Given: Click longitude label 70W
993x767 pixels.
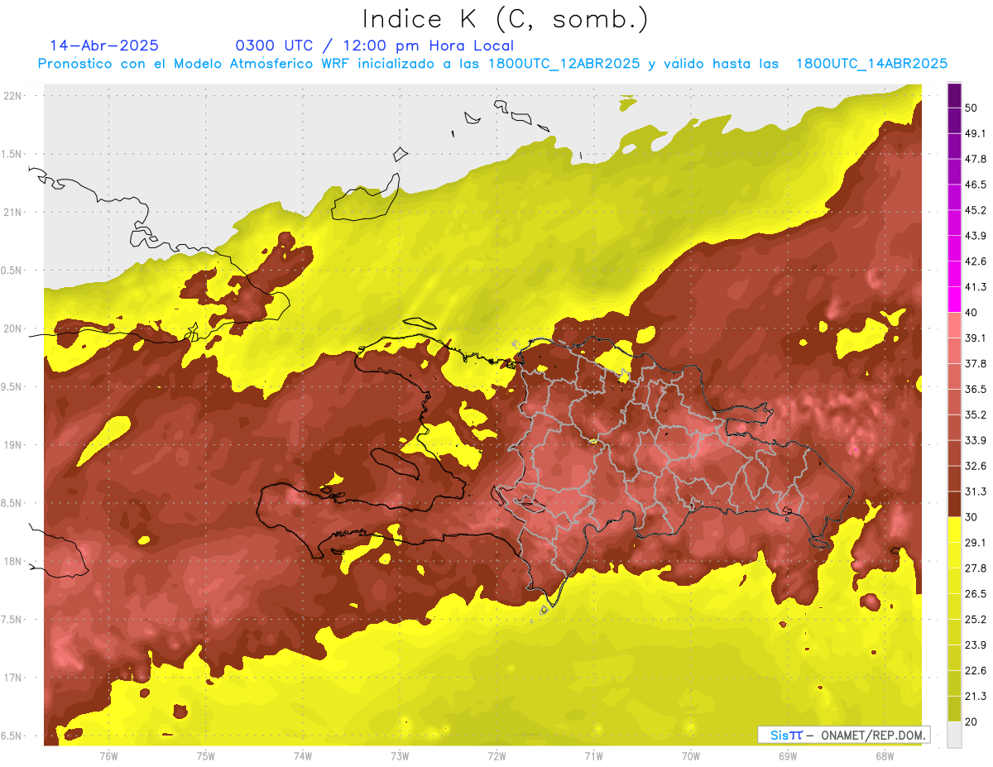Looking at the screenshot, I should [x=691, y=756].
